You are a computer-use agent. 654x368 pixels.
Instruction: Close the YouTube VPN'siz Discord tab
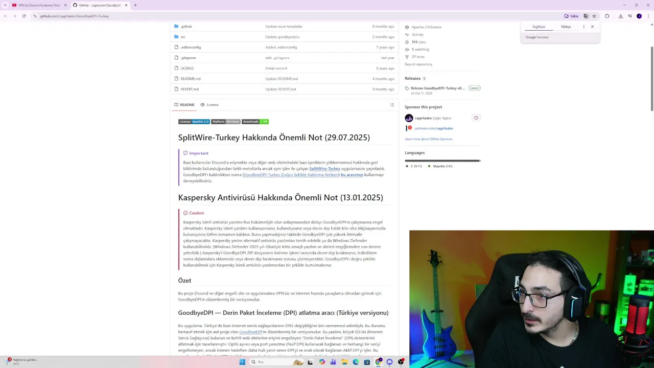(x=65, y=5)
